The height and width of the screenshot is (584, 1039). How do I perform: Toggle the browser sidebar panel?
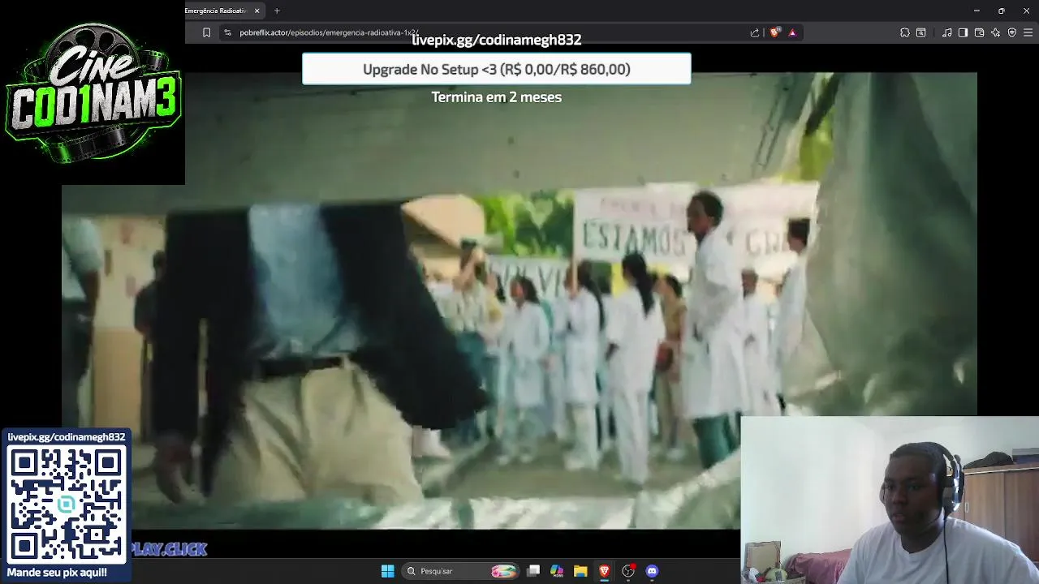963,32
